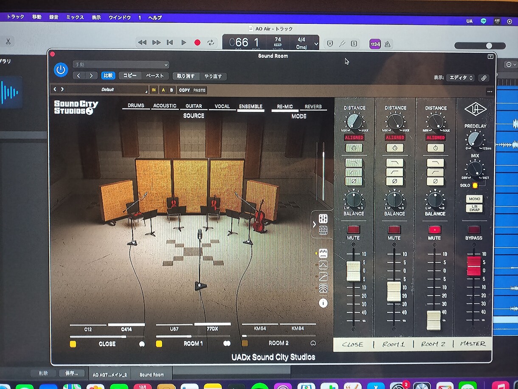The image size is (518, 389).
Task: Click the Rewind transport button
Action: 142,43
